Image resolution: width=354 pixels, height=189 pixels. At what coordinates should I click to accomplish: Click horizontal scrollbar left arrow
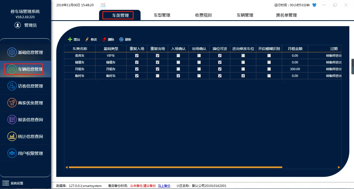[66, 167]
